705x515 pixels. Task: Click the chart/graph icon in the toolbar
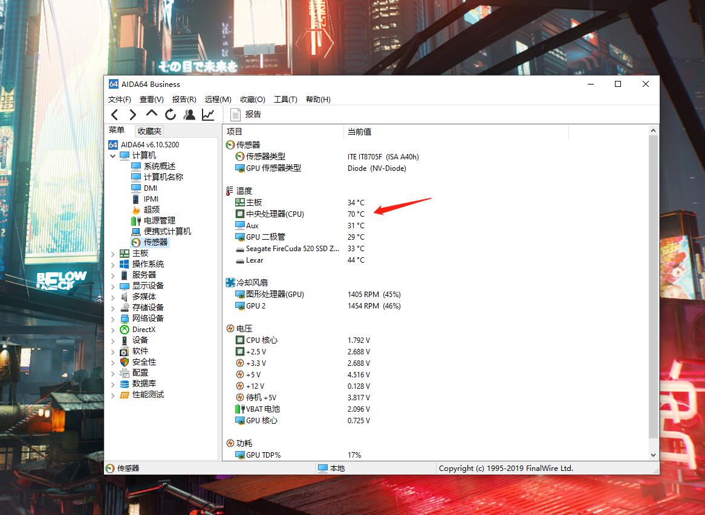click(207, 114)
